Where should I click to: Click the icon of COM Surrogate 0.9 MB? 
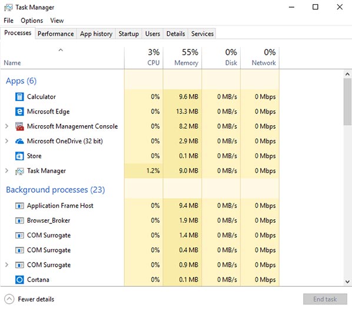(x=19, y=265)
